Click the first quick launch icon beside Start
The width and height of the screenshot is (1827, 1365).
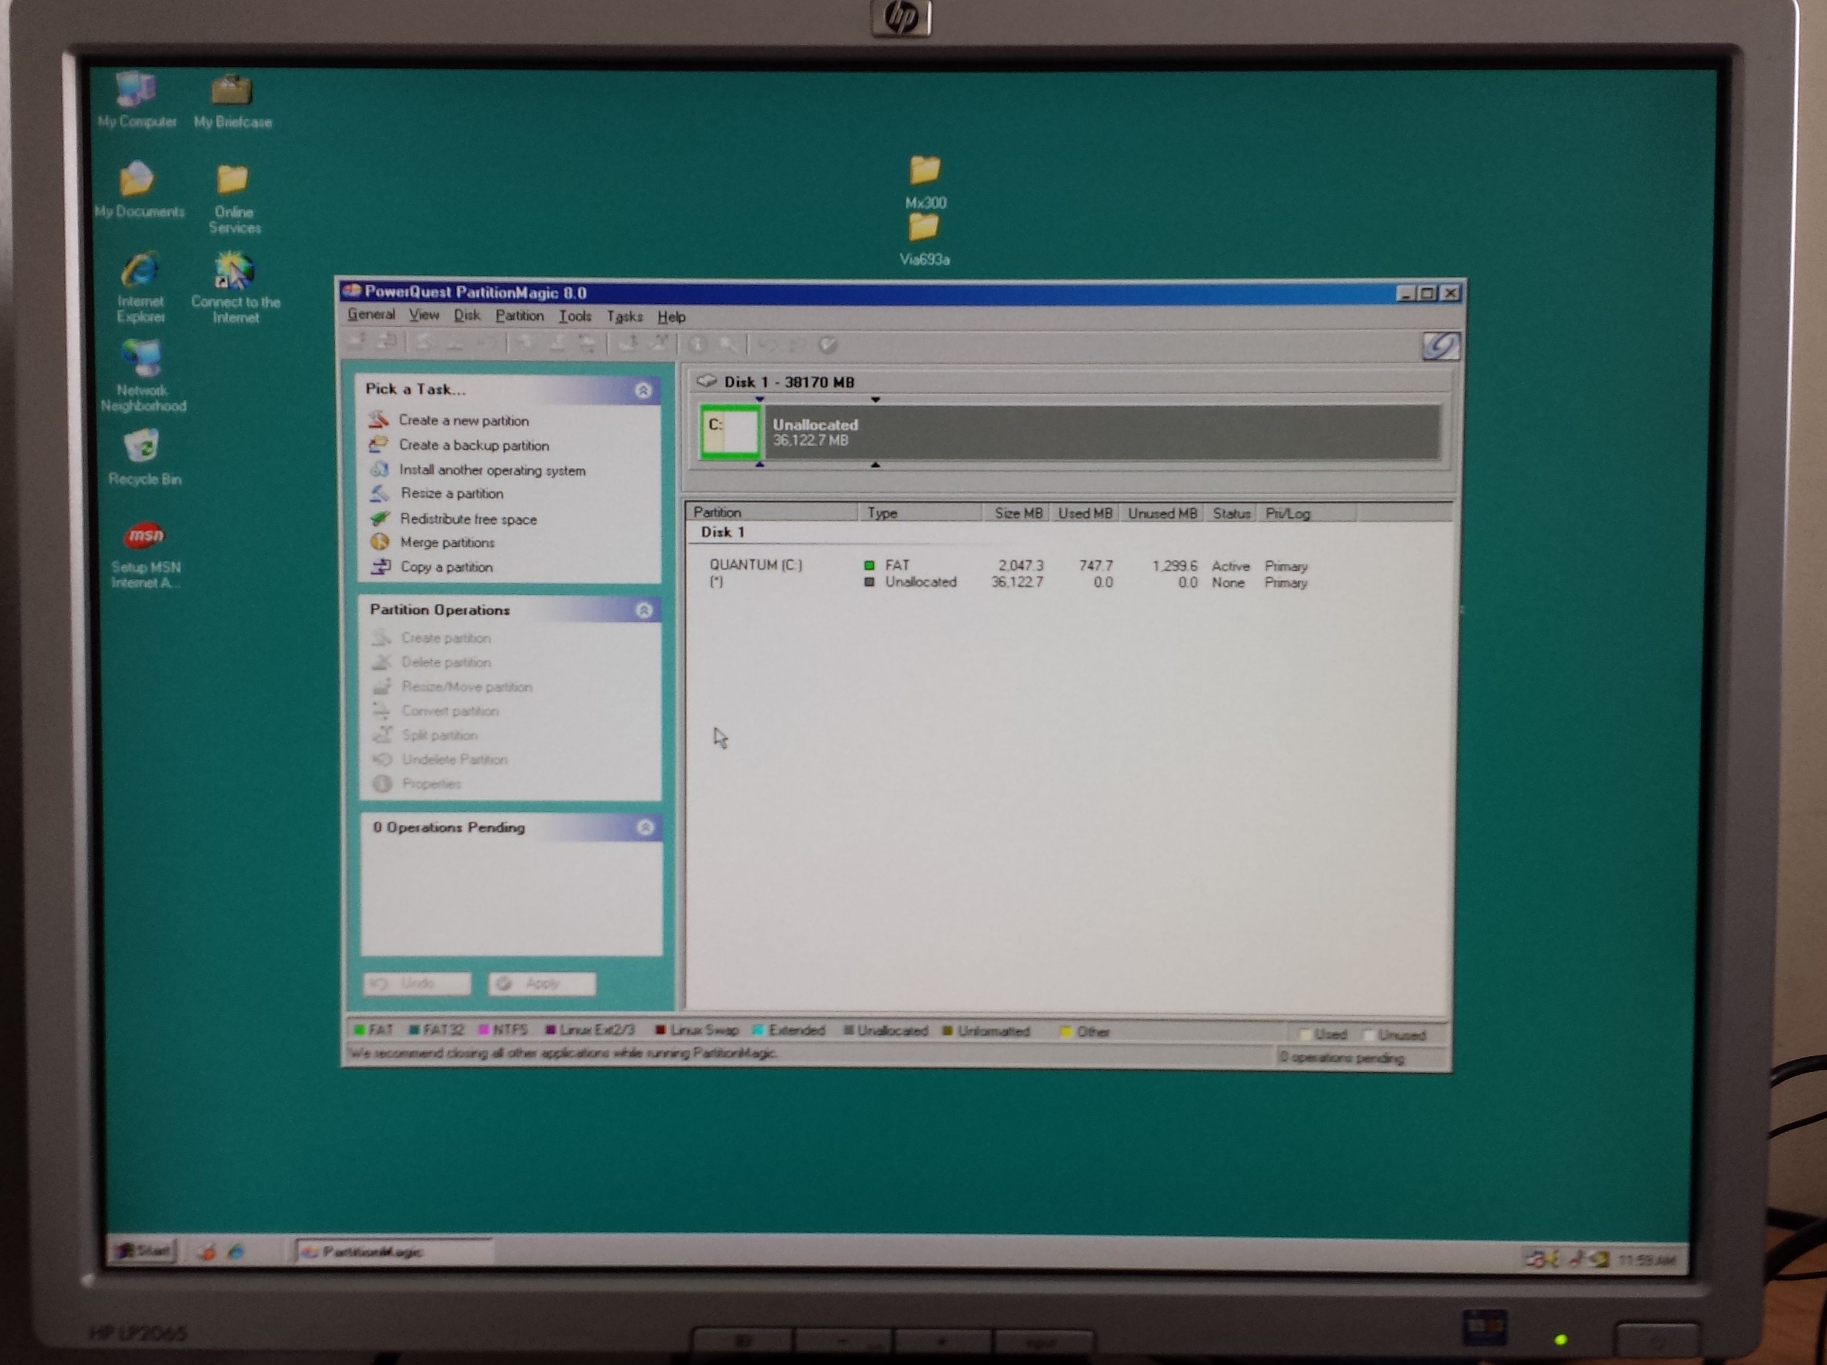point(206,1251)
